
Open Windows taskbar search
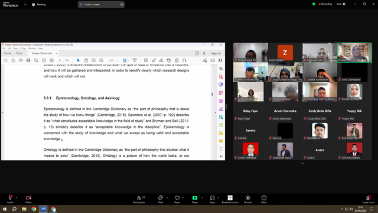[14, 209]
